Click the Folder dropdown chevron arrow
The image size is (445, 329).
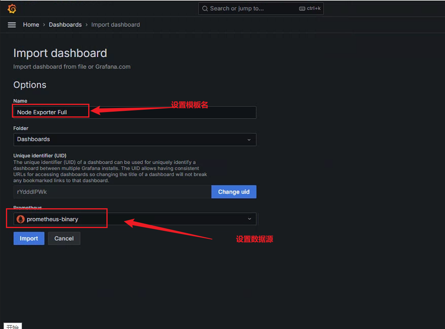(249, 140)
